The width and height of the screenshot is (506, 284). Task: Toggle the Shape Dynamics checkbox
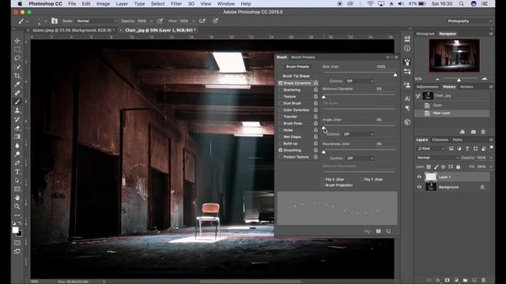pyautogui.click(x=281, y=83)
